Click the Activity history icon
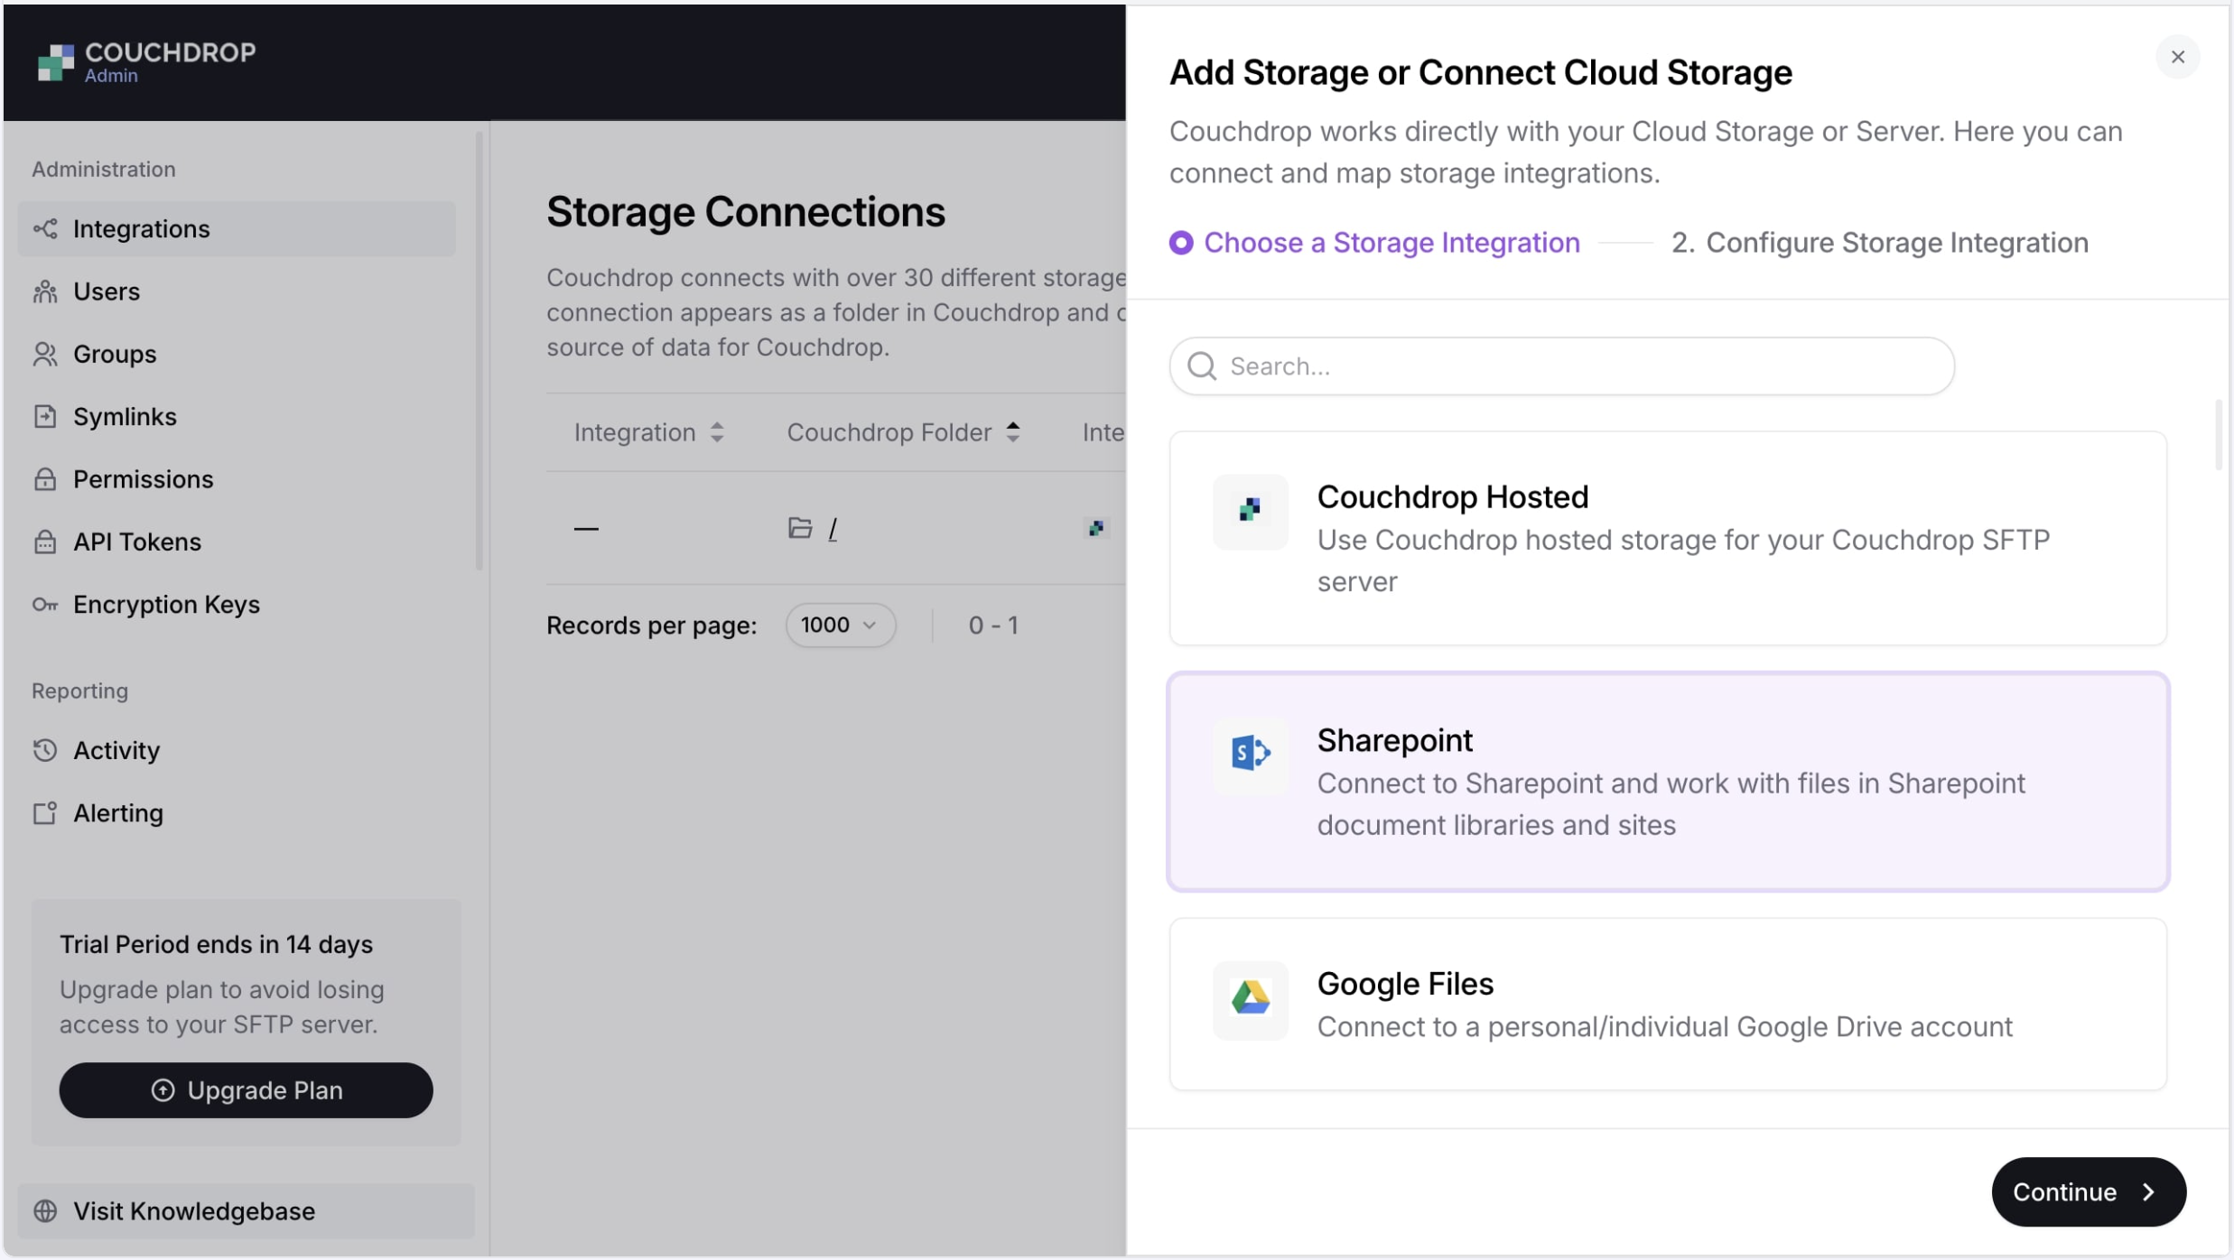2234x1260 pixels. click(x=44, y=750)
